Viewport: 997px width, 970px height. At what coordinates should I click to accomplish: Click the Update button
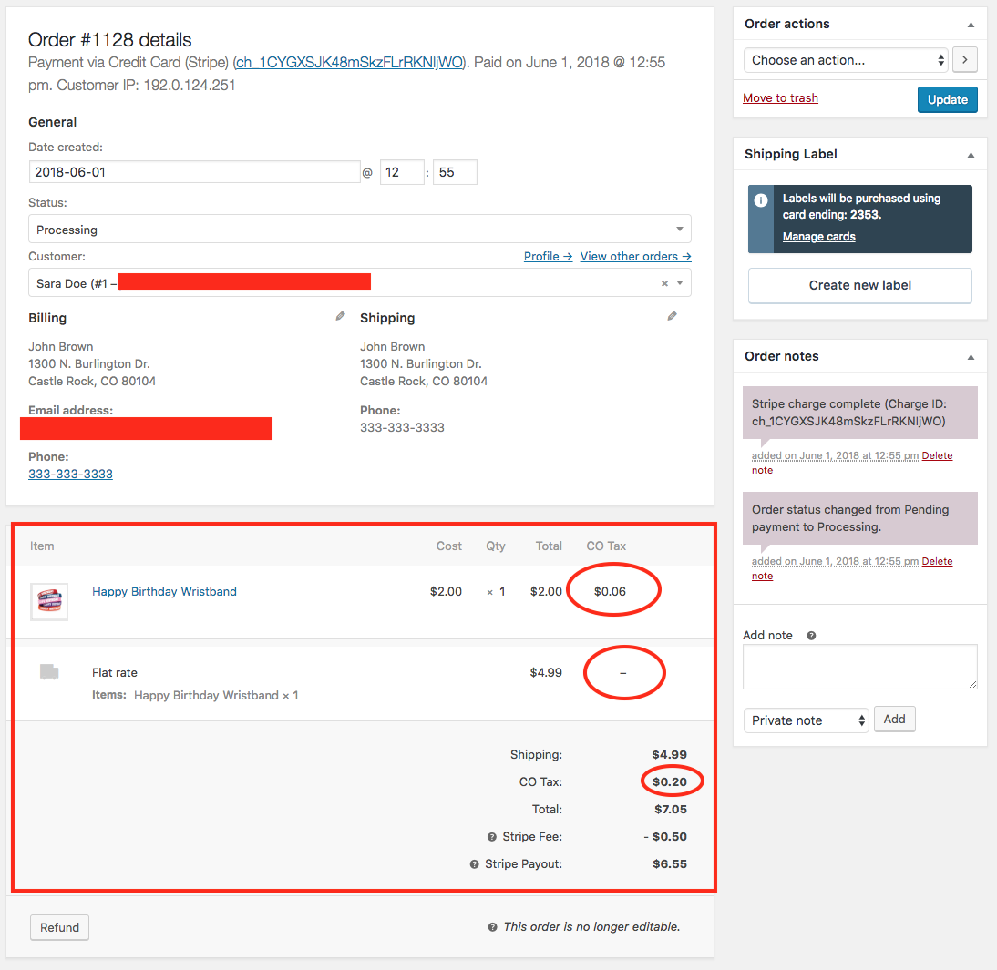[948, 100]
